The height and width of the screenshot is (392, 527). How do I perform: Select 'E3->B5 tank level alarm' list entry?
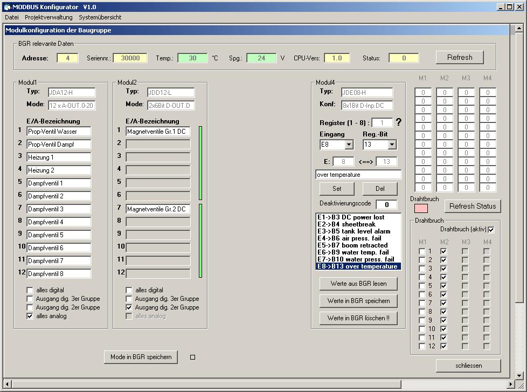point(353,231)
